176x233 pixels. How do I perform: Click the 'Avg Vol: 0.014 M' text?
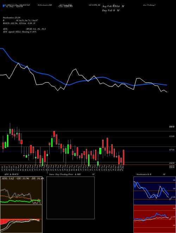click(113, 6)
